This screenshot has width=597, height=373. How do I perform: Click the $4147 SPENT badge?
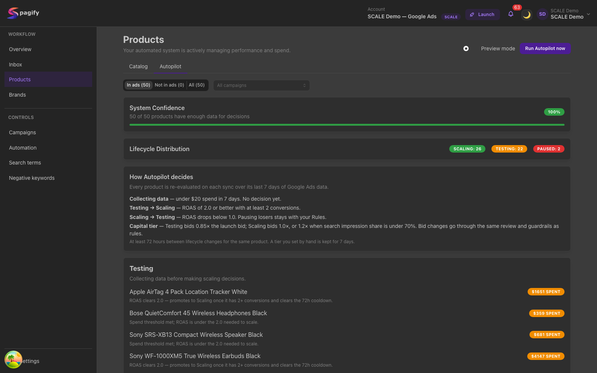coord(546,356)
